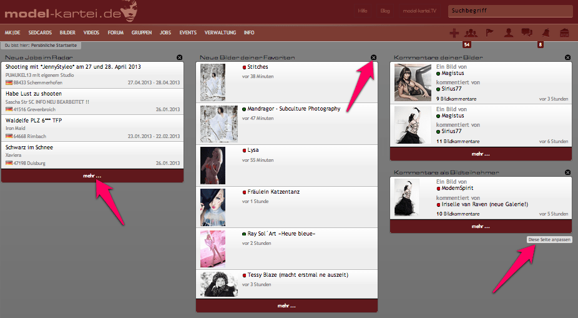This screenshot has width=578, height=318.
Task: Click German flag beside 47198 Duisburg
Action: click(x=9, y=162)
